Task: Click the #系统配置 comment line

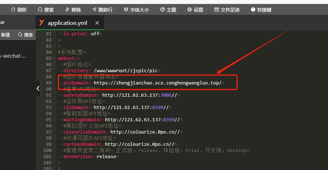Action: [x=70, y=52]
